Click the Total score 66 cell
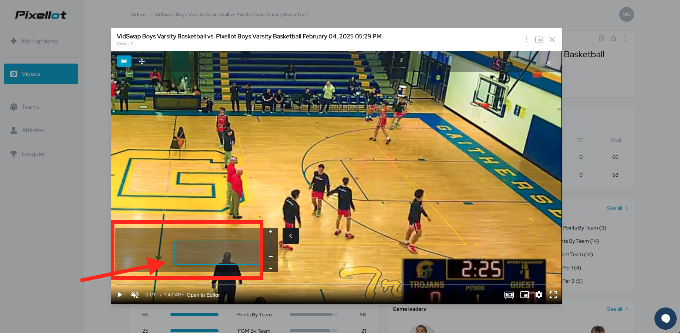This screenshot has height=333, width=680. pos(615,157)
